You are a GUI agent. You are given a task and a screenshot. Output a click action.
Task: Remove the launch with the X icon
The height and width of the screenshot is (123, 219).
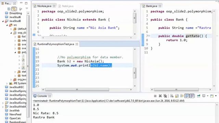click(x=160, y=96)
